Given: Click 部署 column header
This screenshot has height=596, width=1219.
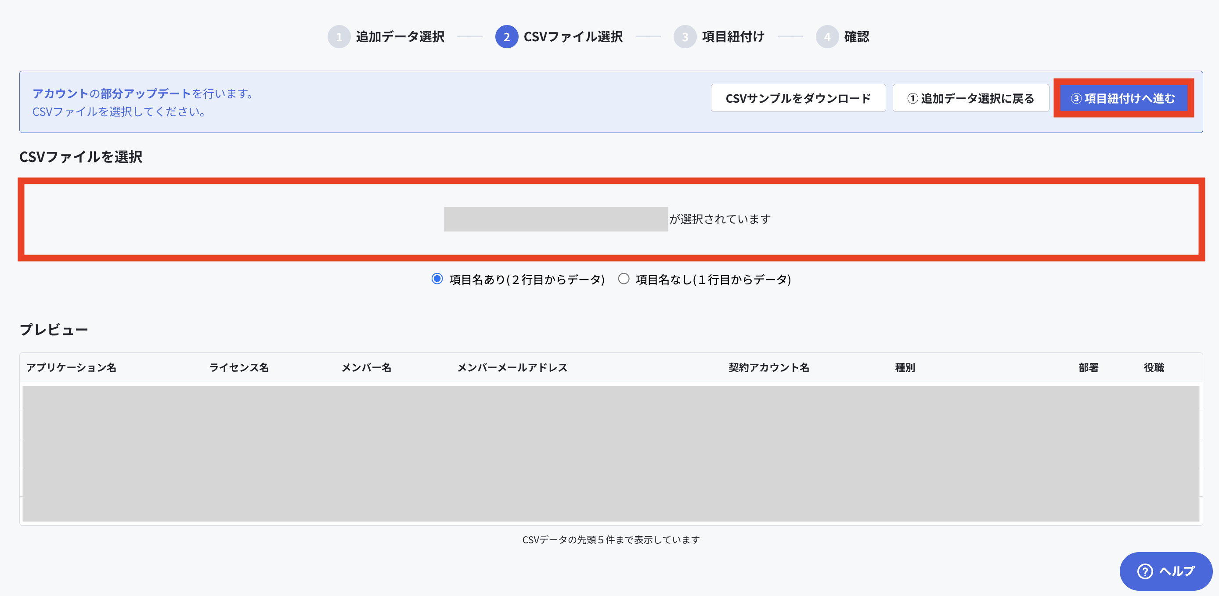Looking at the screenshot, I should pos(1089,367).
